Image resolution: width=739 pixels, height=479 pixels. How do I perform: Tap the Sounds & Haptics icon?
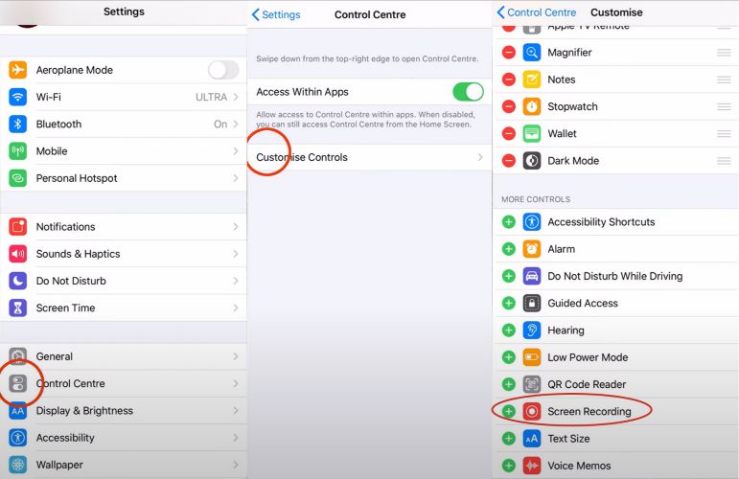[18, 254]
